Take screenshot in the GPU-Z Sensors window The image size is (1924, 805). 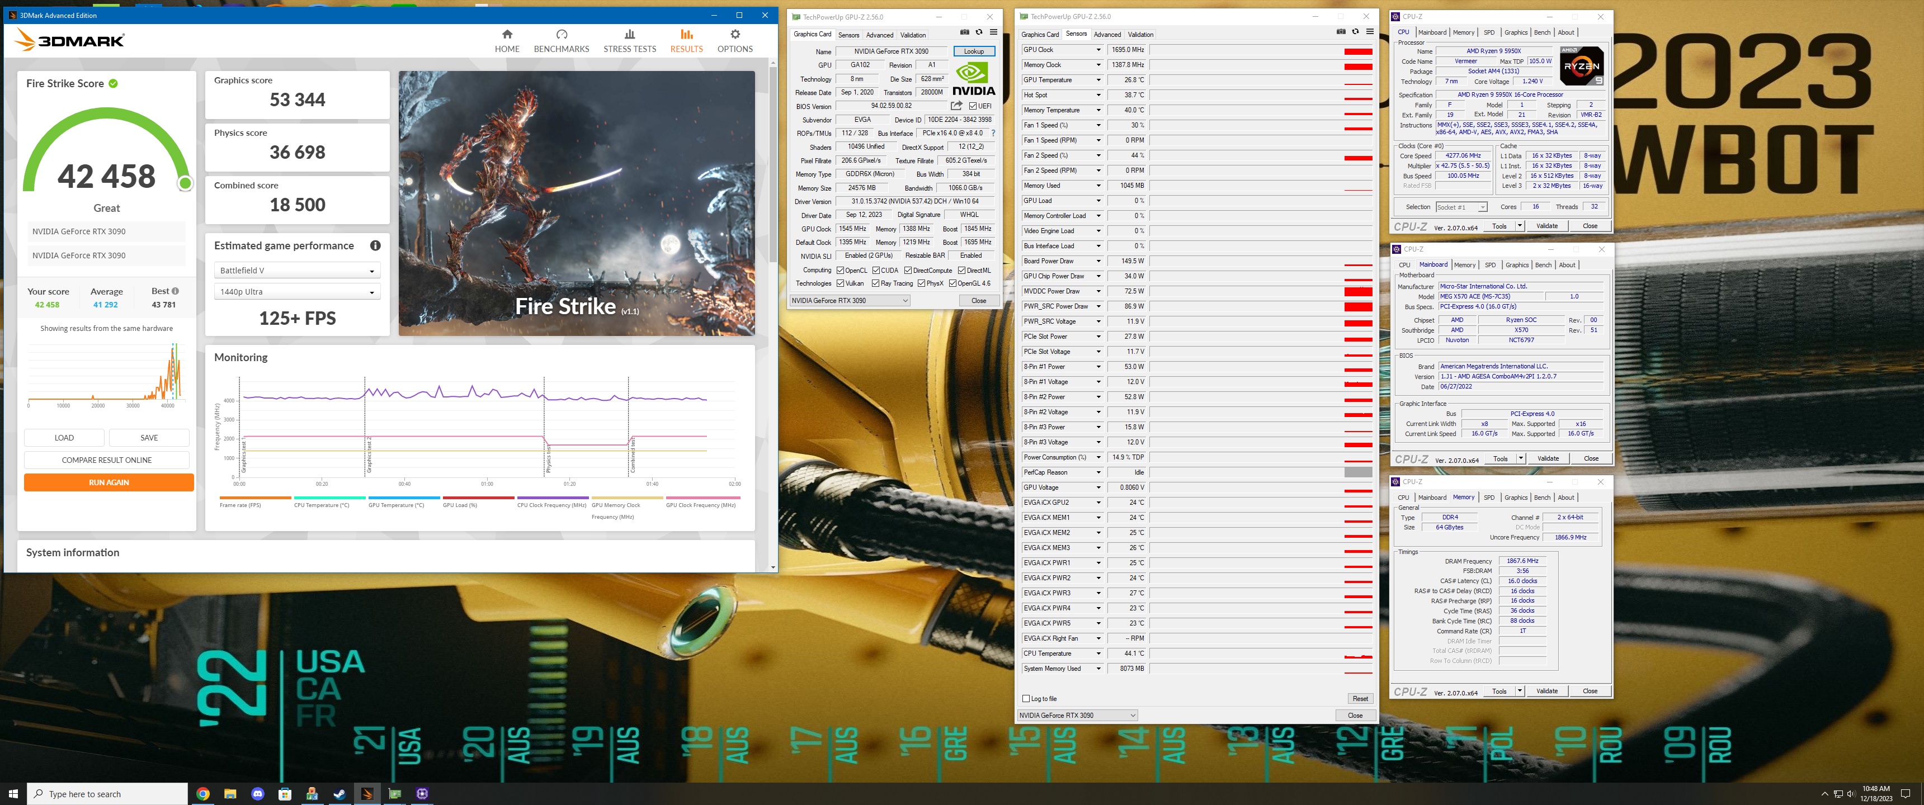pos(1341,32)
